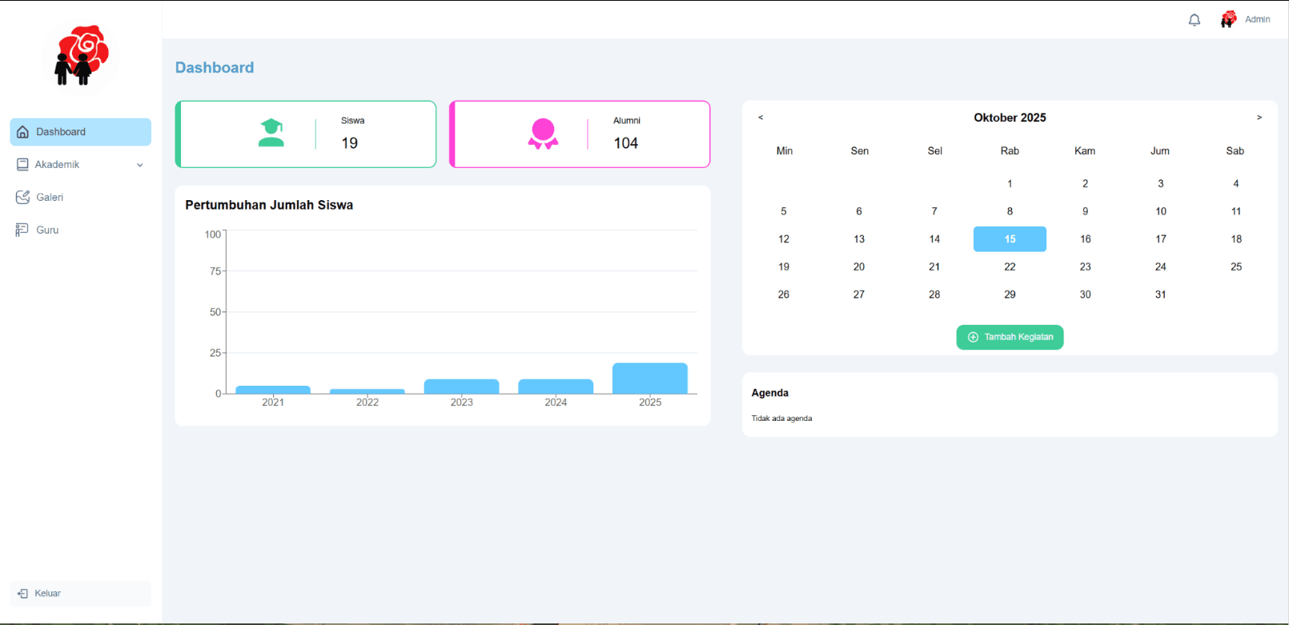Screen dimensions: 1289x625
Task: Select date 27 in the calendar
Action: point(859,294)
